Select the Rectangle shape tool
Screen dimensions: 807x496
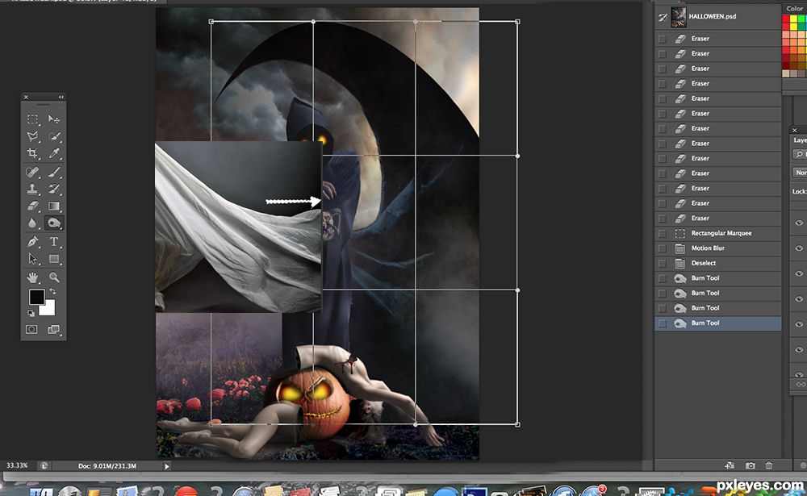pyautogui.click(x=54, y=258)
